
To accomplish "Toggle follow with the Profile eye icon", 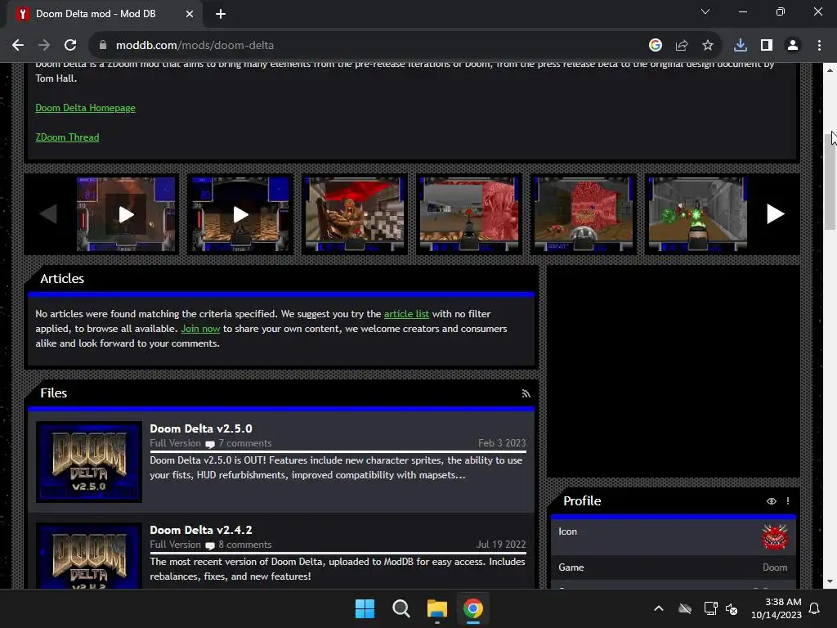I will coord(772,501).
